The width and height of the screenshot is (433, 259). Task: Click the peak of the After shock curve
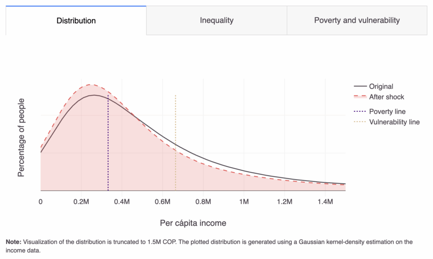click(x=89, y=84)
